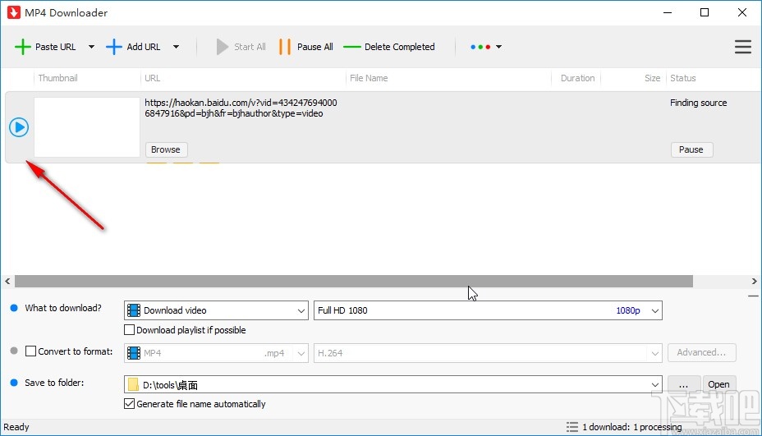Open the Full HD 1080 quality dropdown

click(x=488, y=310)
